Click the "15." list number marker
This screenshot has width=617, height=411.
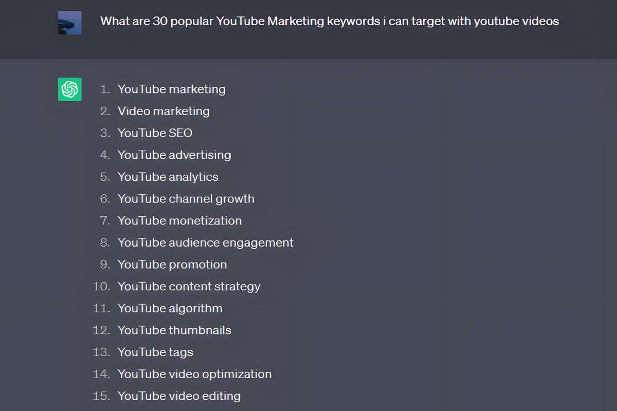101,396
